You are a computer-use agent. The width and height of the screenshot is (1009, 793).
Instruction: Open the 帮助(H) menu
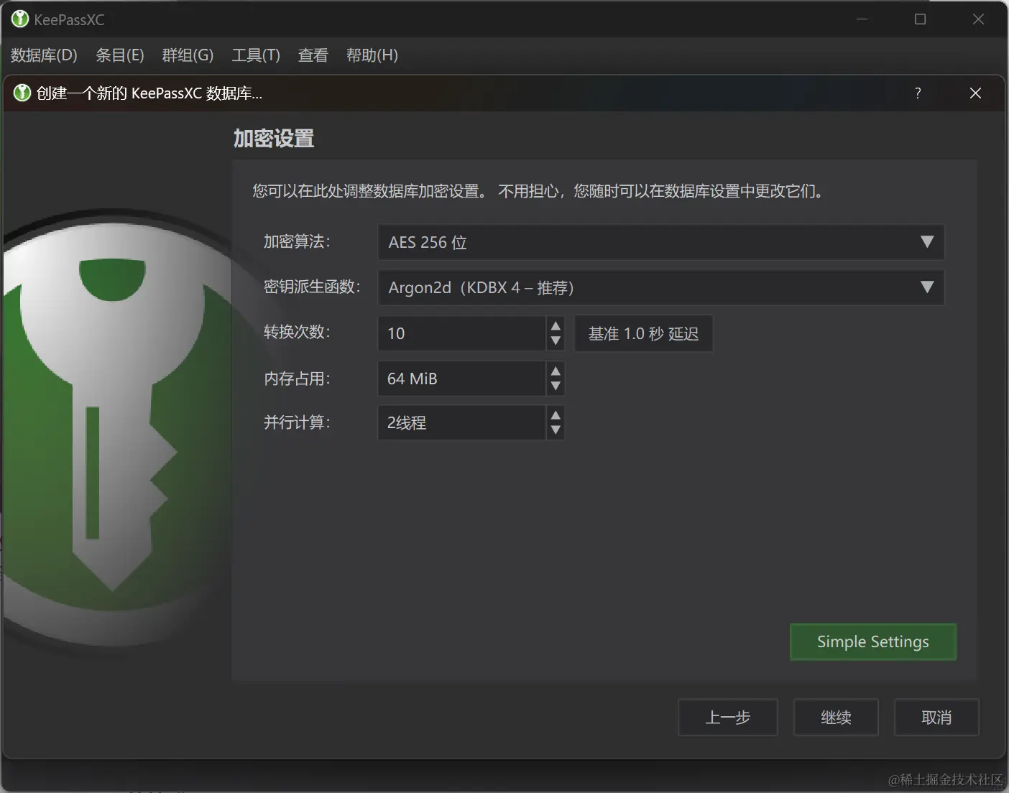pos(372,55)
